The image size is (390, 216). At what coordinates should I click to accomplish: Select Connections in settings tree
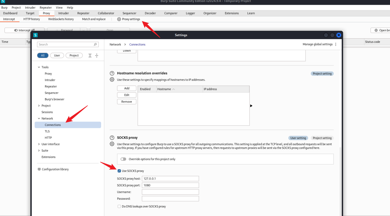[x=68, y=125]
